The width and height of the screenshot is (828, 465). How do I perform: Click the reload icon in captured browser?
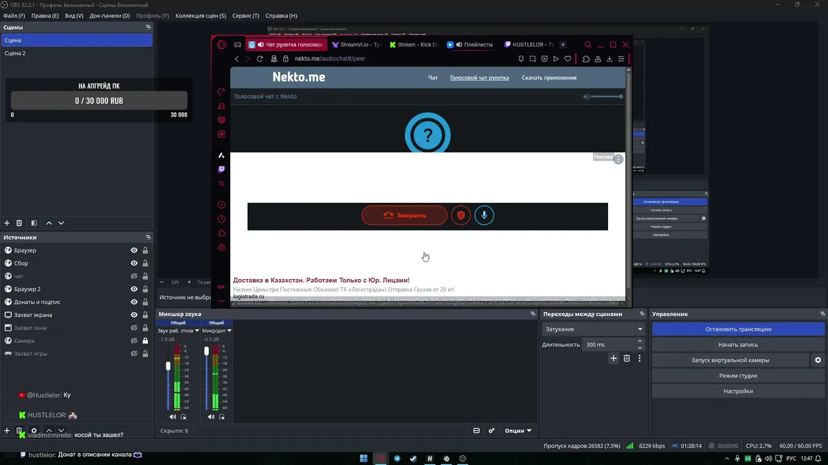[259, 59]
